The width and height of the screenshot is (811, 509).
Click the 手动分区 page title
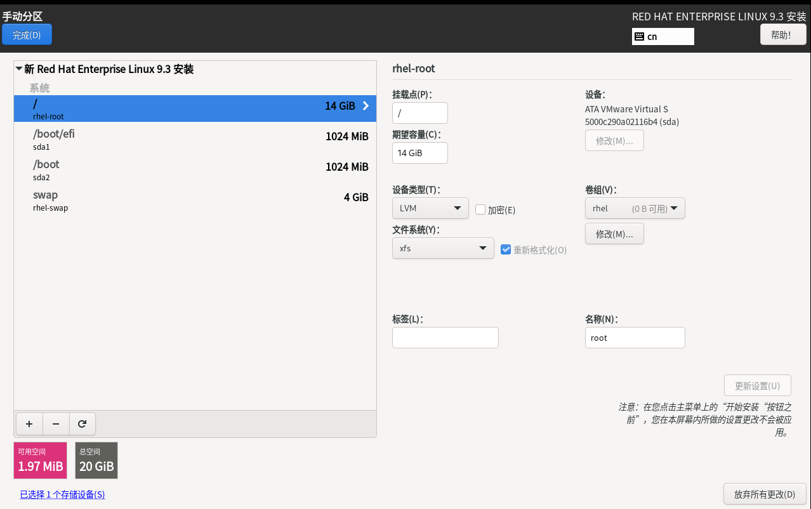(22, 17)
